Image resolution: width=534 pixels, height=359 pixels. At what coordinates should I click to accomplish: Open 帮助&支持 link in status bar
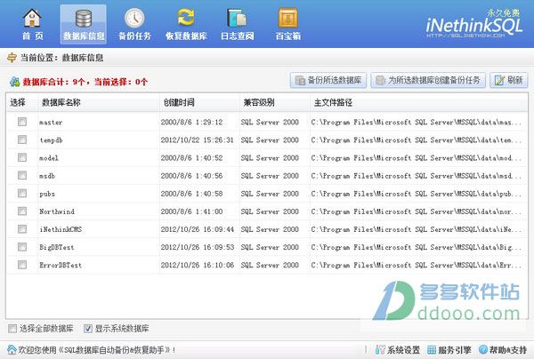click(508, 350)
